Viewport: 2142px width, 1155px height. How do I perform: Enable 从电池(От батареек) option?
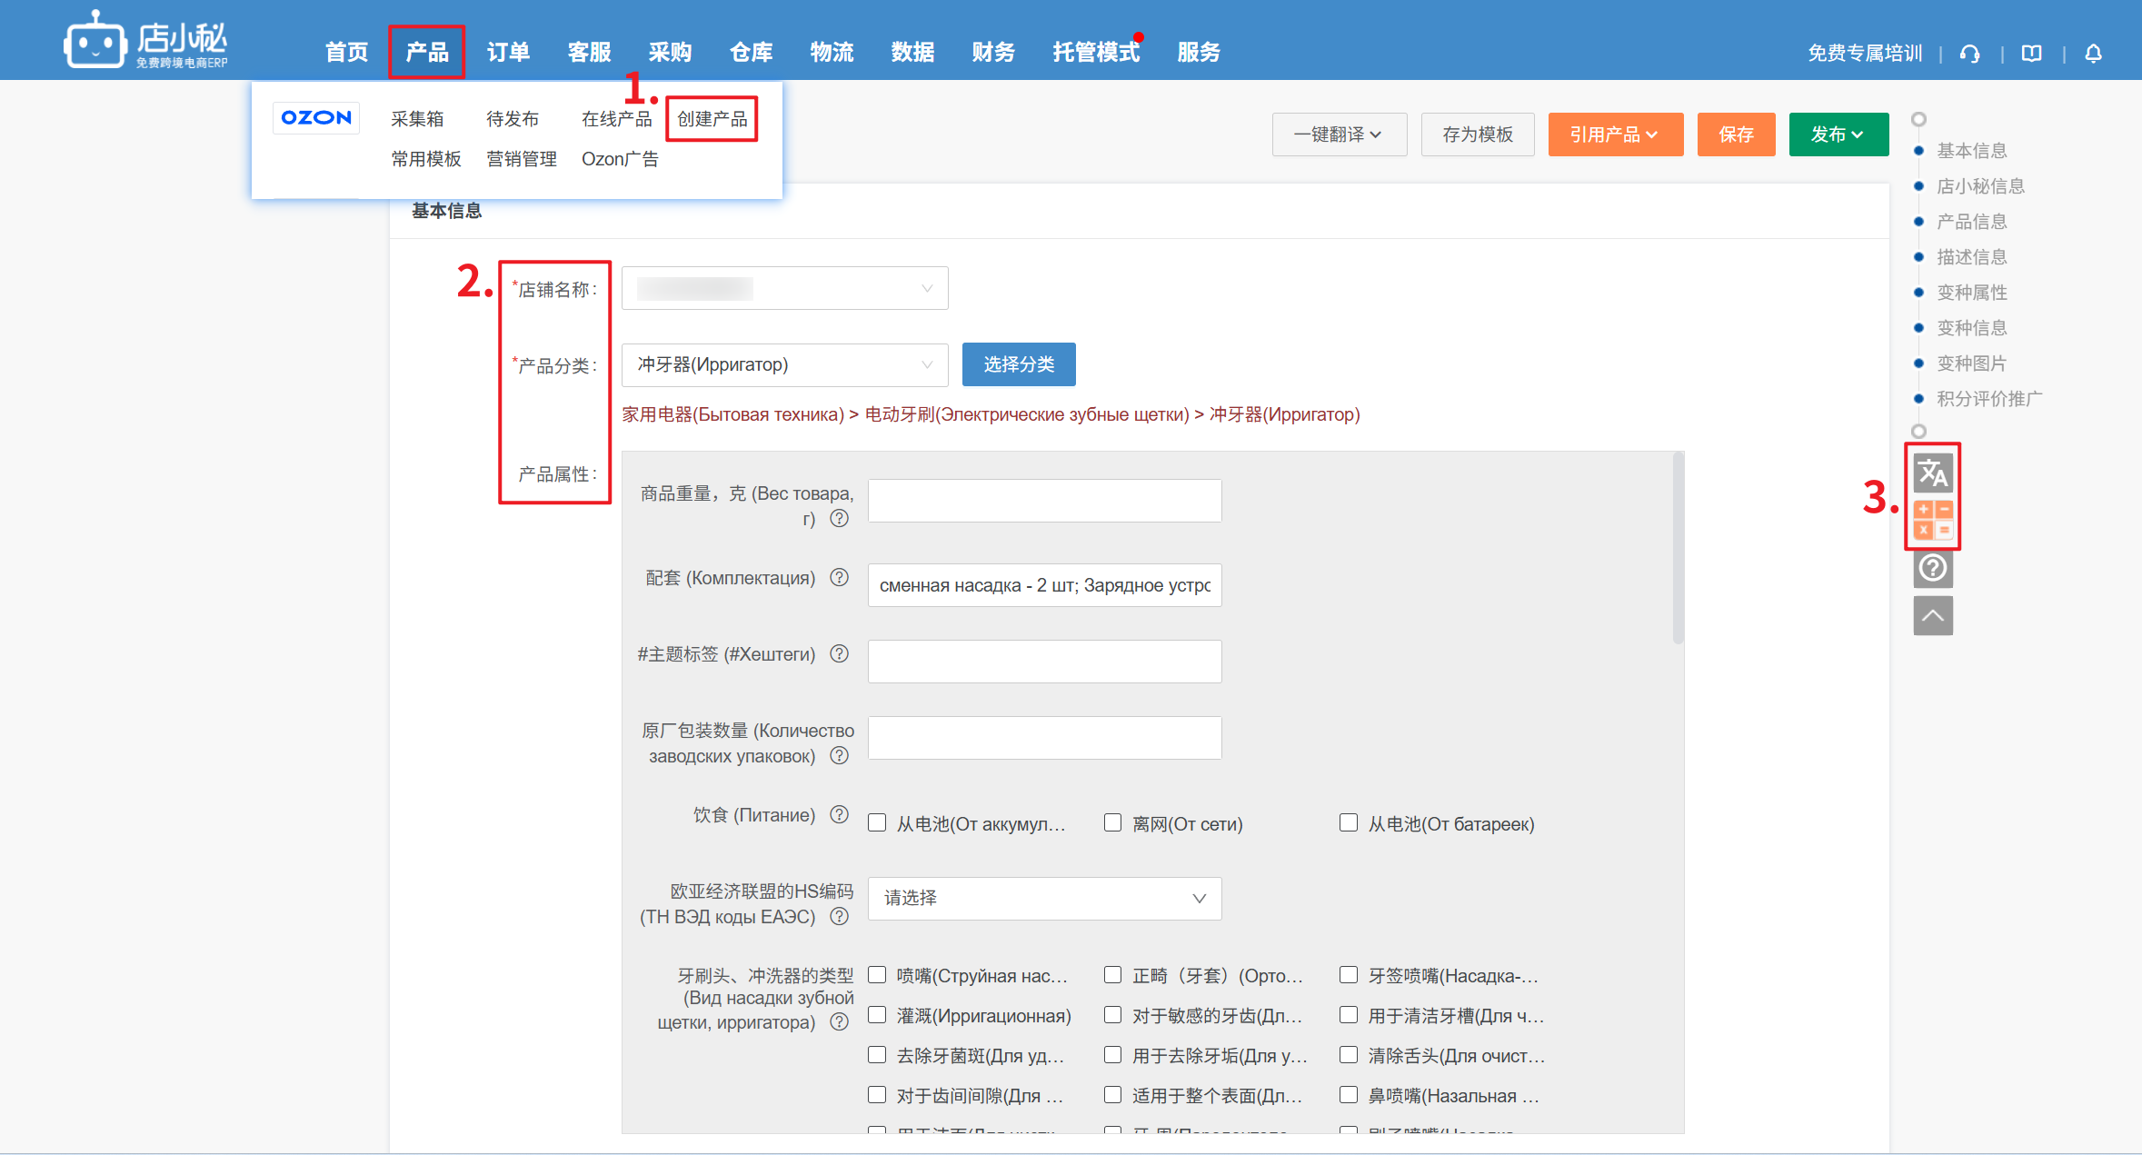tap(1349, 823)
